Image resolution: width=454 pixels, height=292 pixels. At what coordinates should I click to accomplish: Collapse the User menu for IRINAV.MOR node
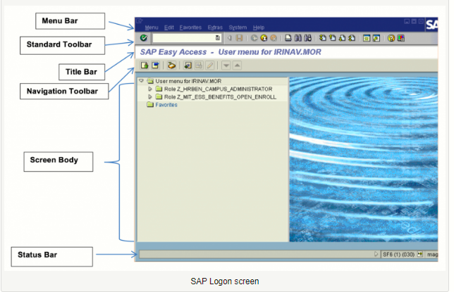coord(141,81)
